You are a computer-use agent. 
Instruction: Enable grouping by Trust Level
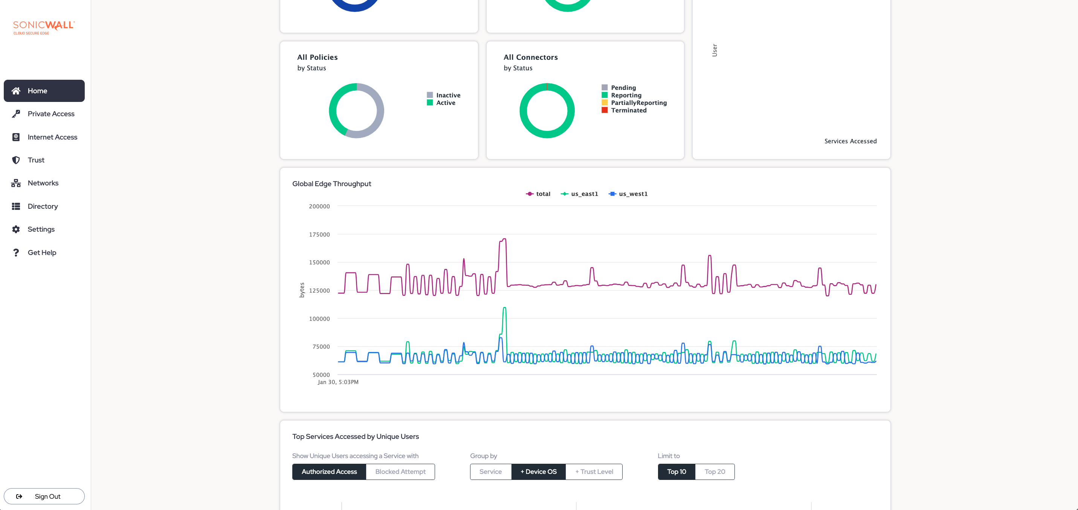click(x=593, y=472)
